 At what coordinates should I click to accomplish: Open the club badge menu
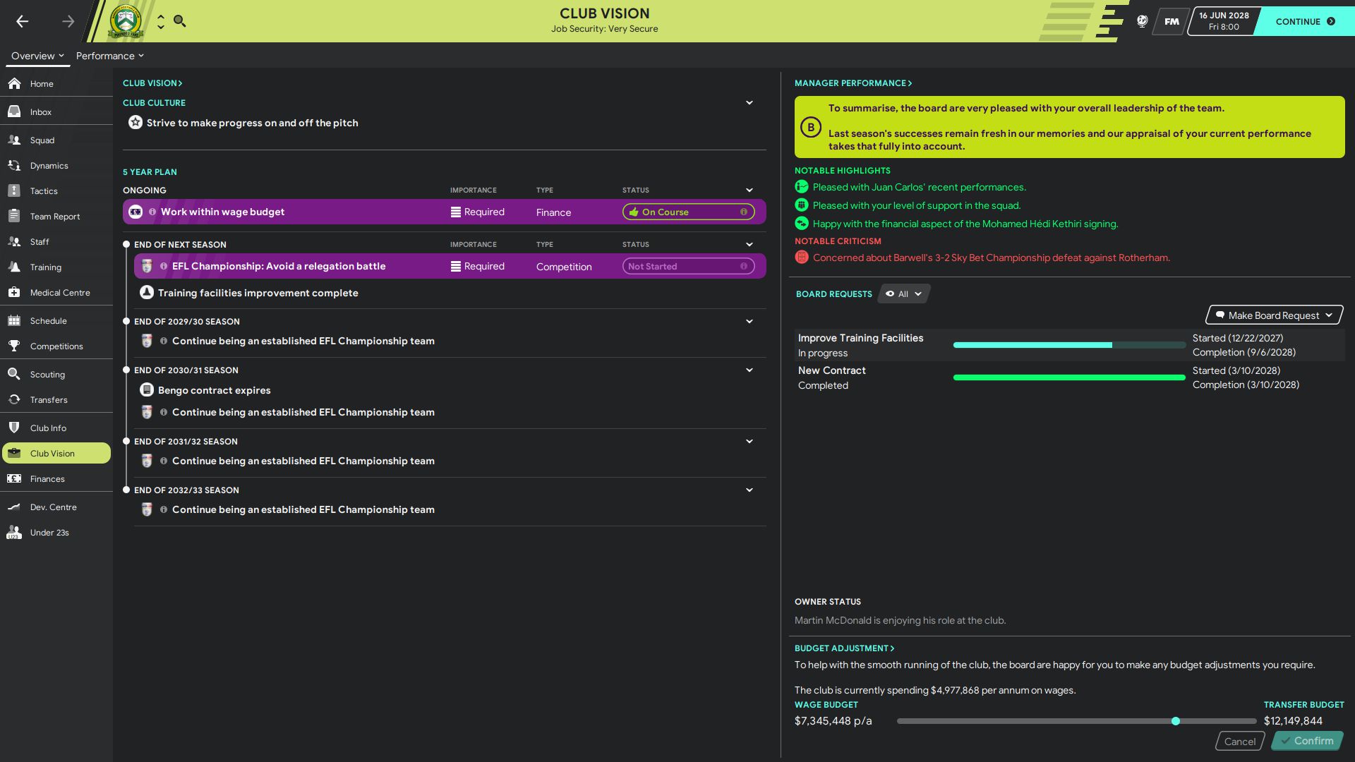coord(126,21)
